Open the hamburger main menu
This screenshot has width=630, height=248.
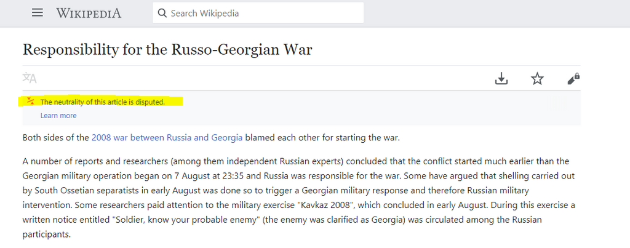(38, 13)
